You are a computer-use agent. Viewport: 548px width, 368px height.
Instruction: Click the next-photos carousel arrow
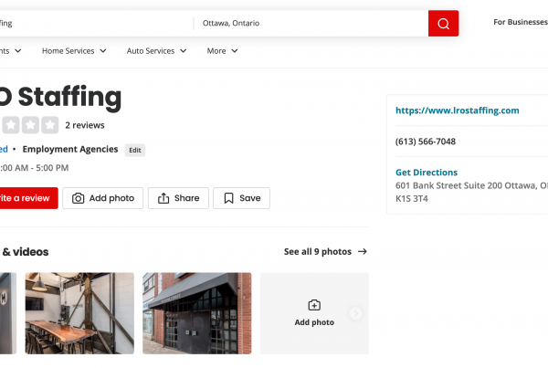[x=356, y=313]
